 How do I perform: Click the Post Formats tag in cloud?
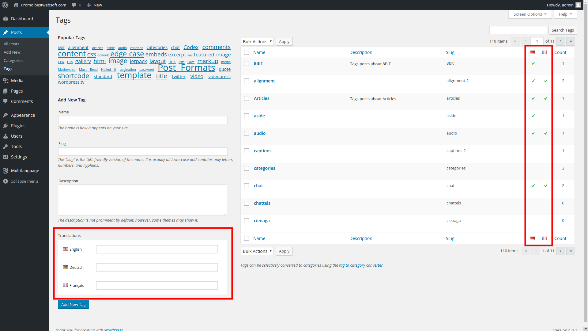coord(187,68)
